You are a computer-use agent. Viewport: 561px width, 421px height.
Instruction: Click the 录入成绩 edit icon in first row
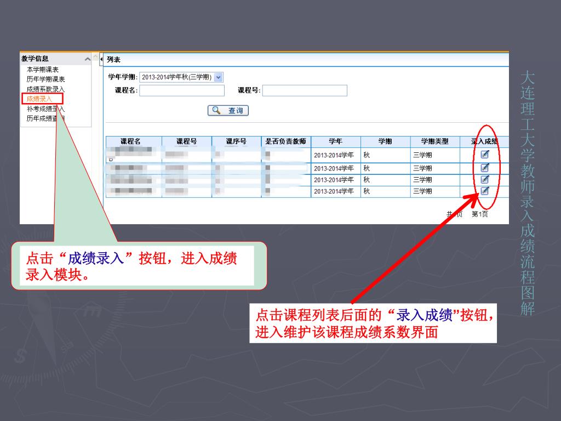(x=484, y=154)
